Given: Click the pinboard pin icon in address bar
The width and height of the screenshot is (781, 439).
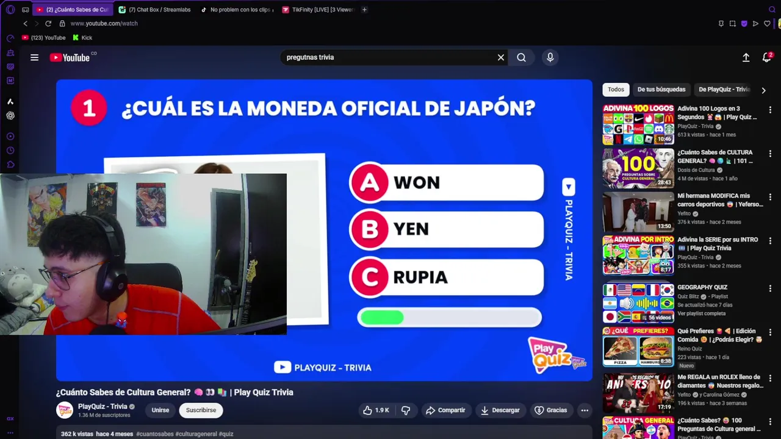Looking at the screenshot, I should (721, 24).
